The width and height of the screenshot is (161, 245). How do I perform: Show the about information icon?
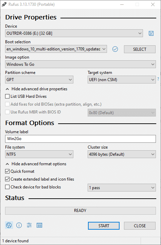pyautogui.click(x=19, y=225)
